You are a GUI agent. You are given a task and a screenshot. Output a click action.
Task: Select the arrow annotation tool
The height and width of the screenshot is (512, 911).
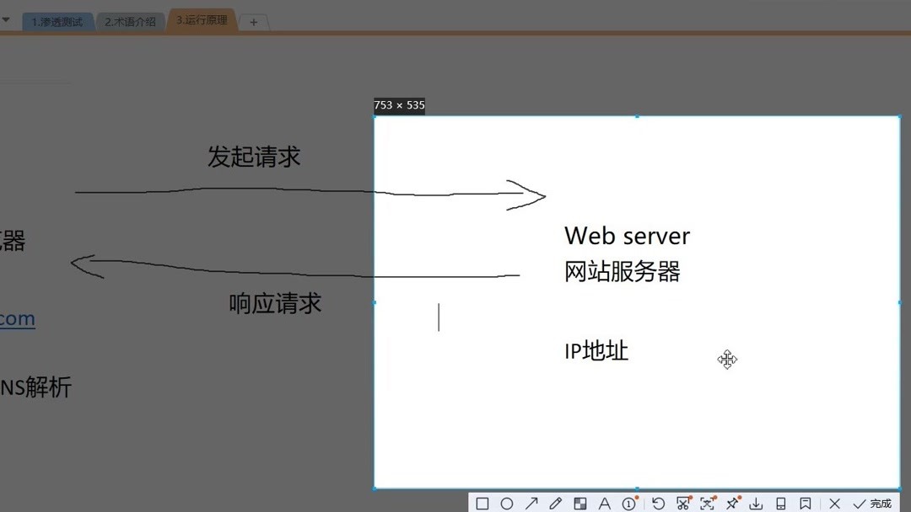tap(531, 503)
